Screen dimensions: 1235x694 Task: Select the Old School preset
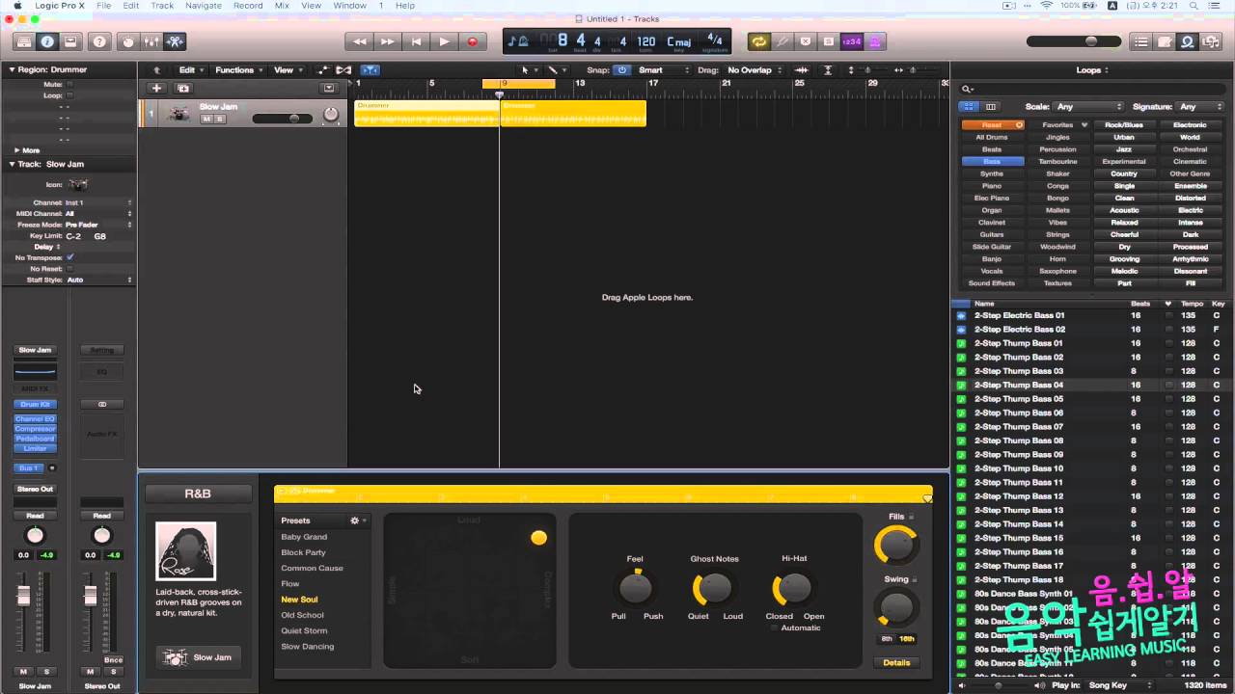[303, 615]
